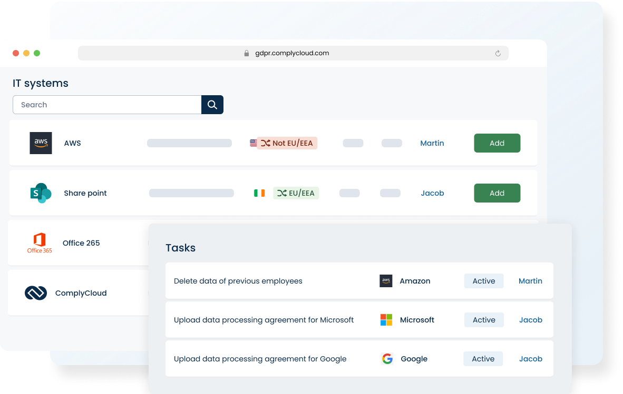Toggle Active on the Google agreement task
The image size is (623, 394).
[x=483, y=358]
